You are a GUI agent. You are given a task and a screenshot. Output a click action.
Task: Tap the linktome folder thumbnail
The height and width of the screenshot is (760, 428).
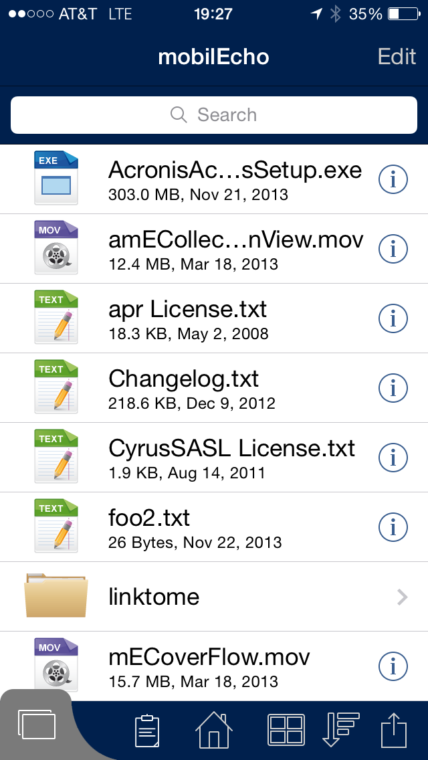click(56, 596)
